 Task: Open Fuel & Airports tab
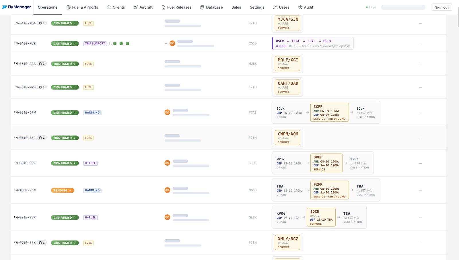click(82, 7)
